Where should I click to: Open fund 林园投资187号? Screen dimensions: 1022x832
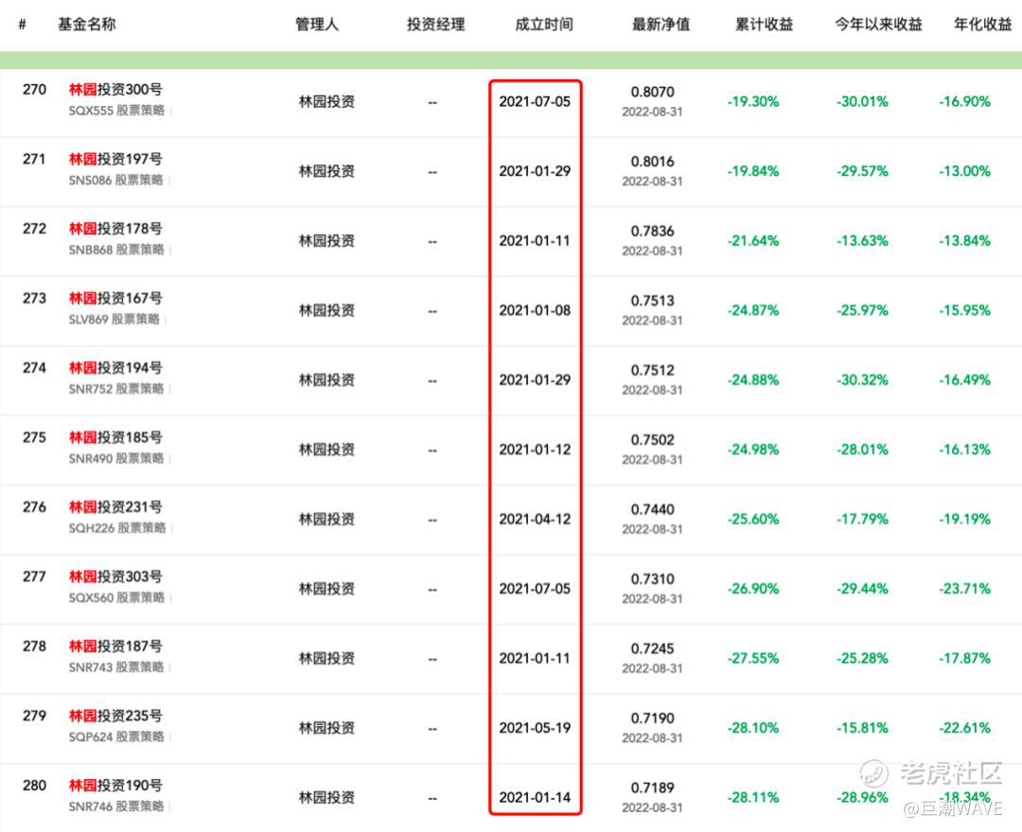(115, 647)
